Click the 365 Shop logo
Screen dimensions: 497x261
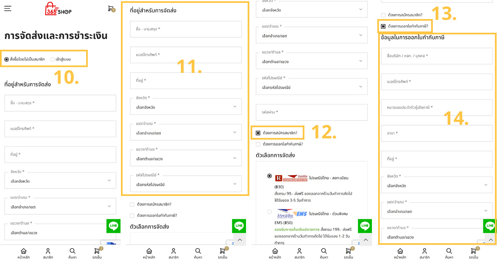(58, 9)
